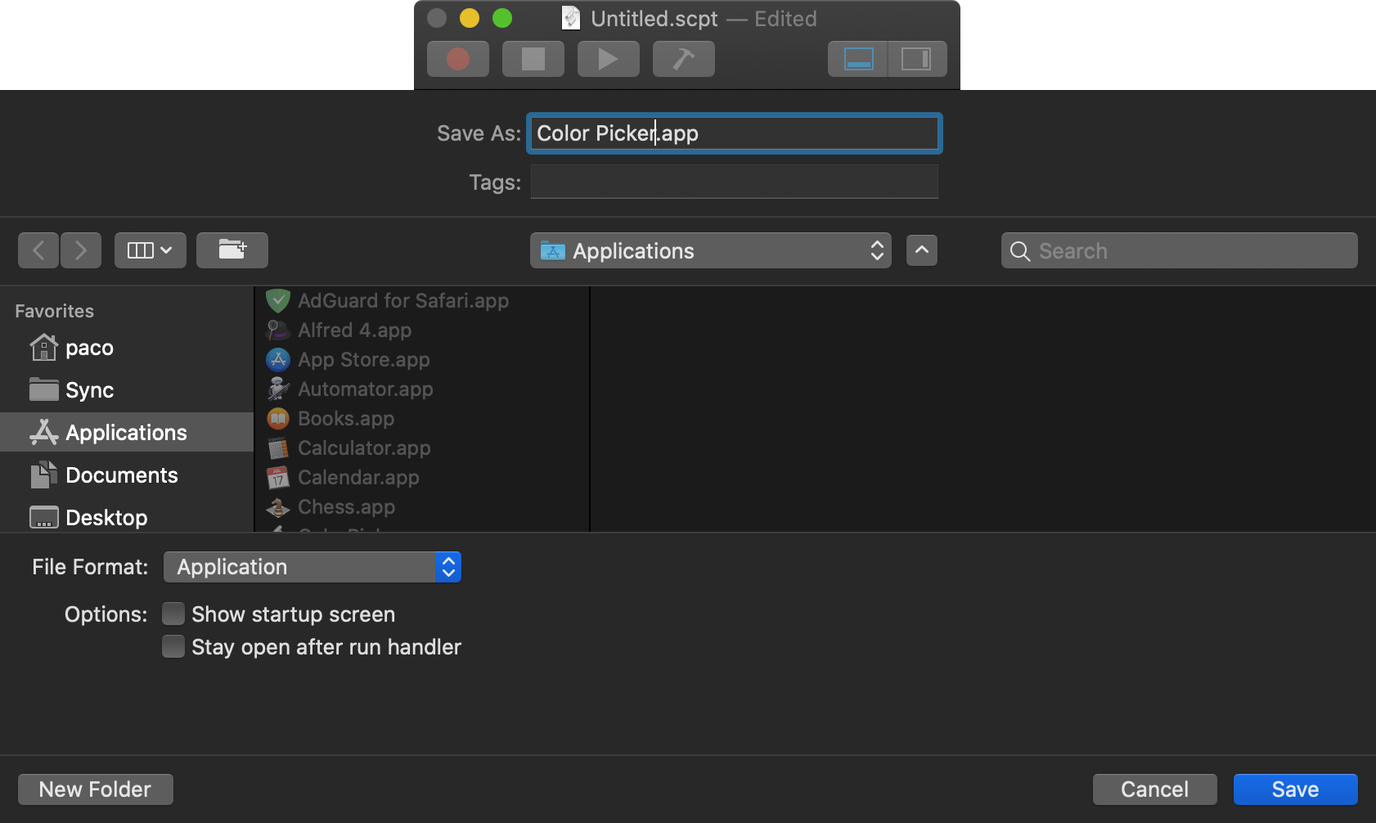Check Stay open after run handler
This screenshot has height=823, width=1376.
click(x=173, y=646)
